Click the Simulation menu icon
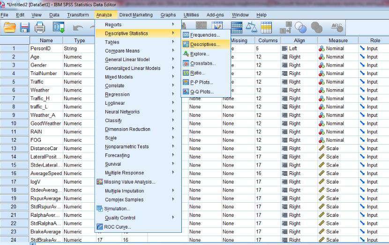Viewport: 389px width, 245px height. [99, 208]
